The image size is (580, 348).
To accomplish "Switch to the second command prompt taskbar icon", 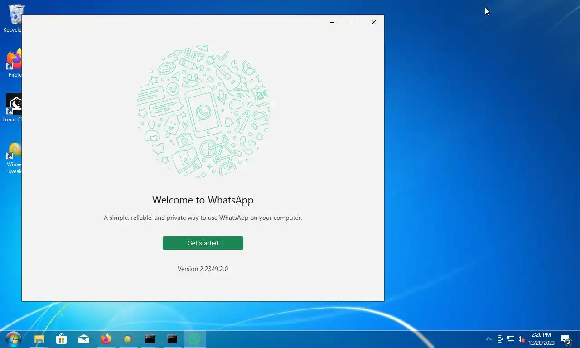I will tap(172, 339).
